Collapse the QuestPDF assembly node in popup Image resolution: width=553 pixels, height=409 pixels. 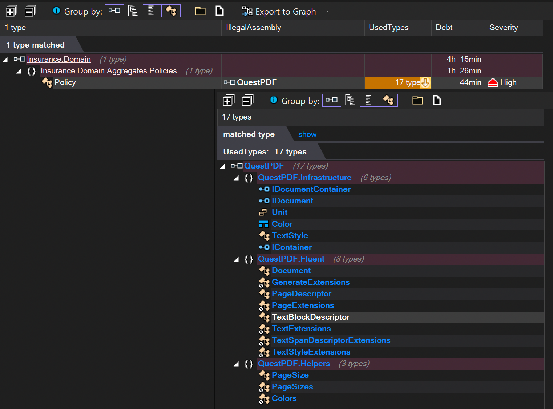222,166
